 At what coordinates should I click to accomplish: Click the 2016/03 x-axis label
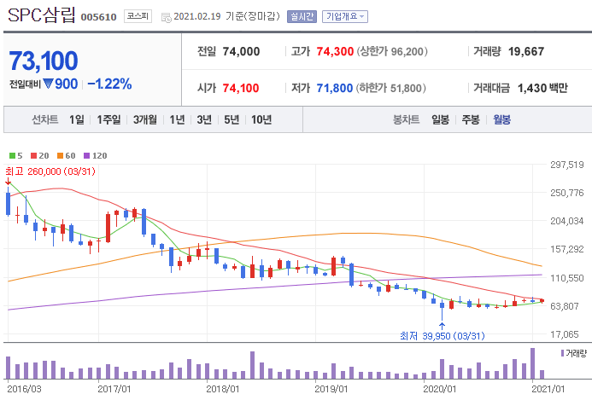click(x=24, y=389)
